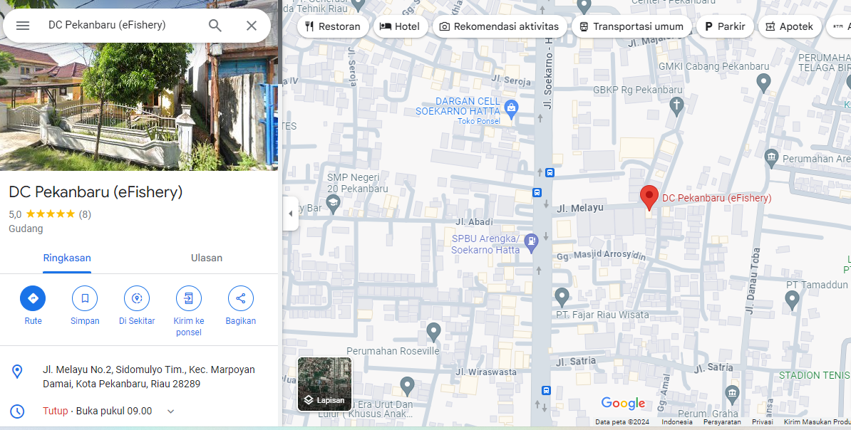
Task: Click bus stop icon near Jl. Satria
Action: tap(546, 390)
